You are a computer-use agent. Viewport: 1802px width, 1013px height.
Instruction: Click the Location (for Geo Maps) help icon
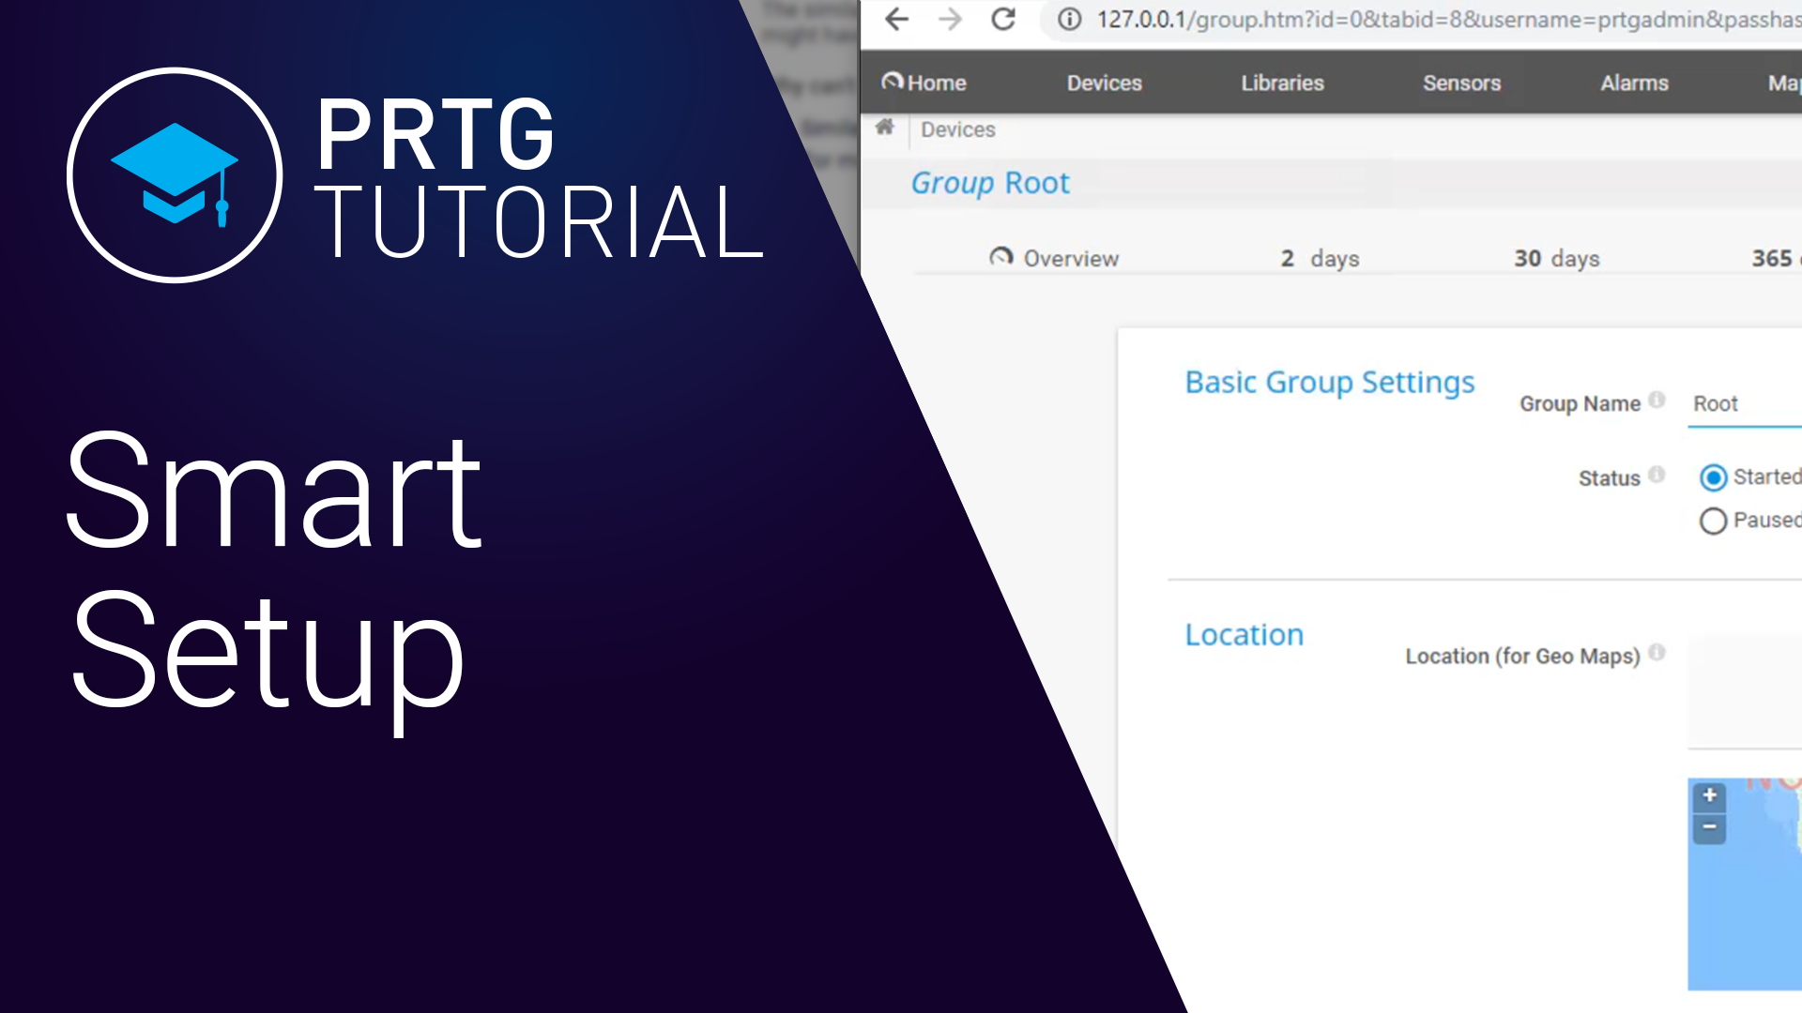(1657, 652)
